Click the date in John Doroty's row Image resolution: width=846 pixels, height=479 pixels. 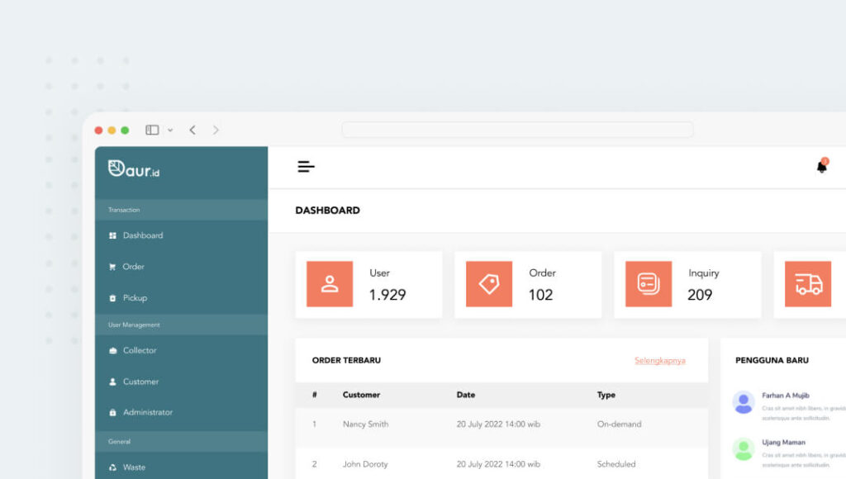click(498, 464)
